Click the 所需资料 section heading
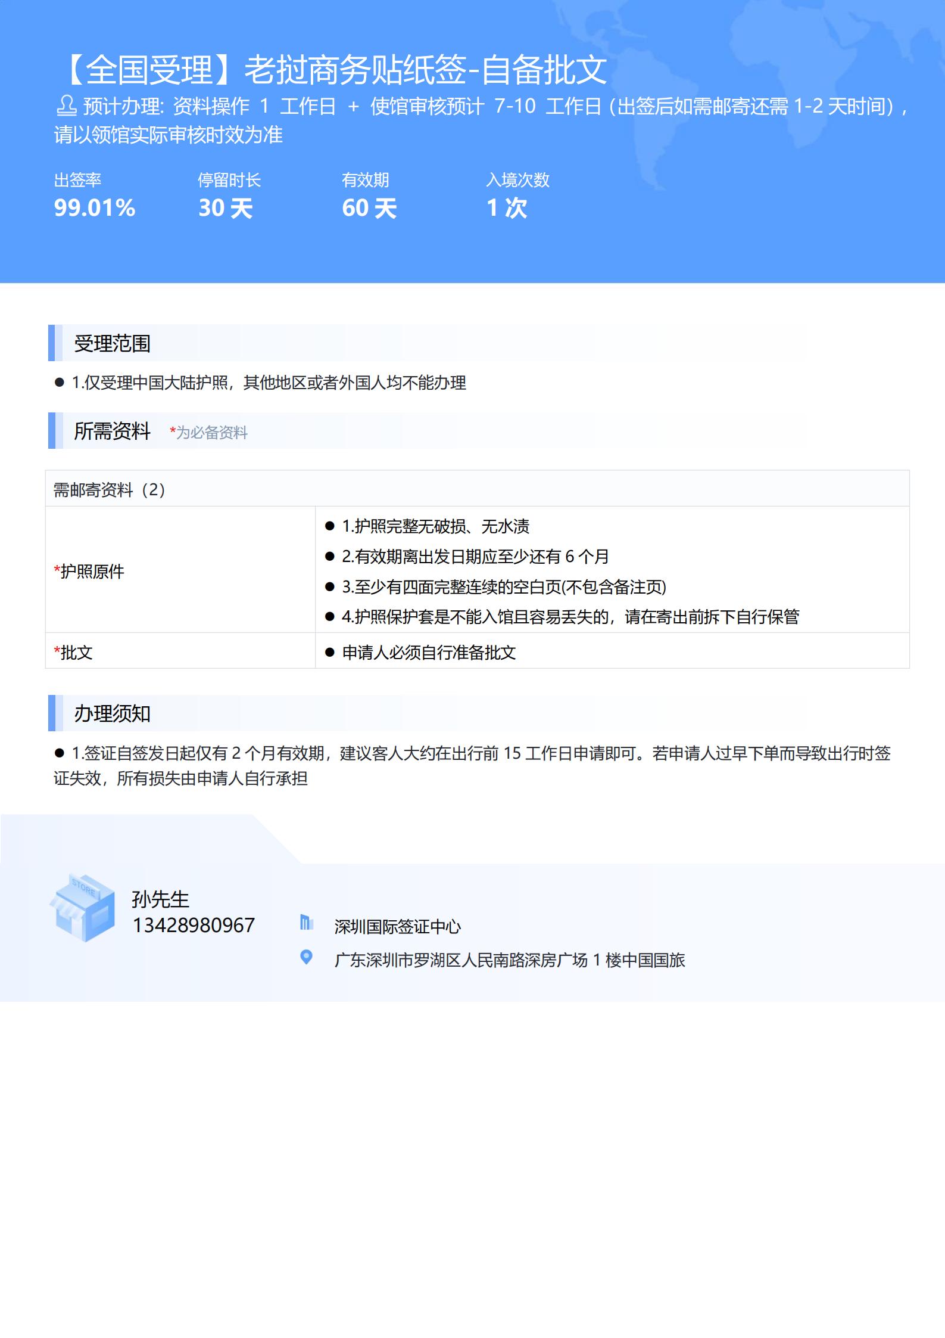The image size is (945, 1338). click(x=112, y=431)
